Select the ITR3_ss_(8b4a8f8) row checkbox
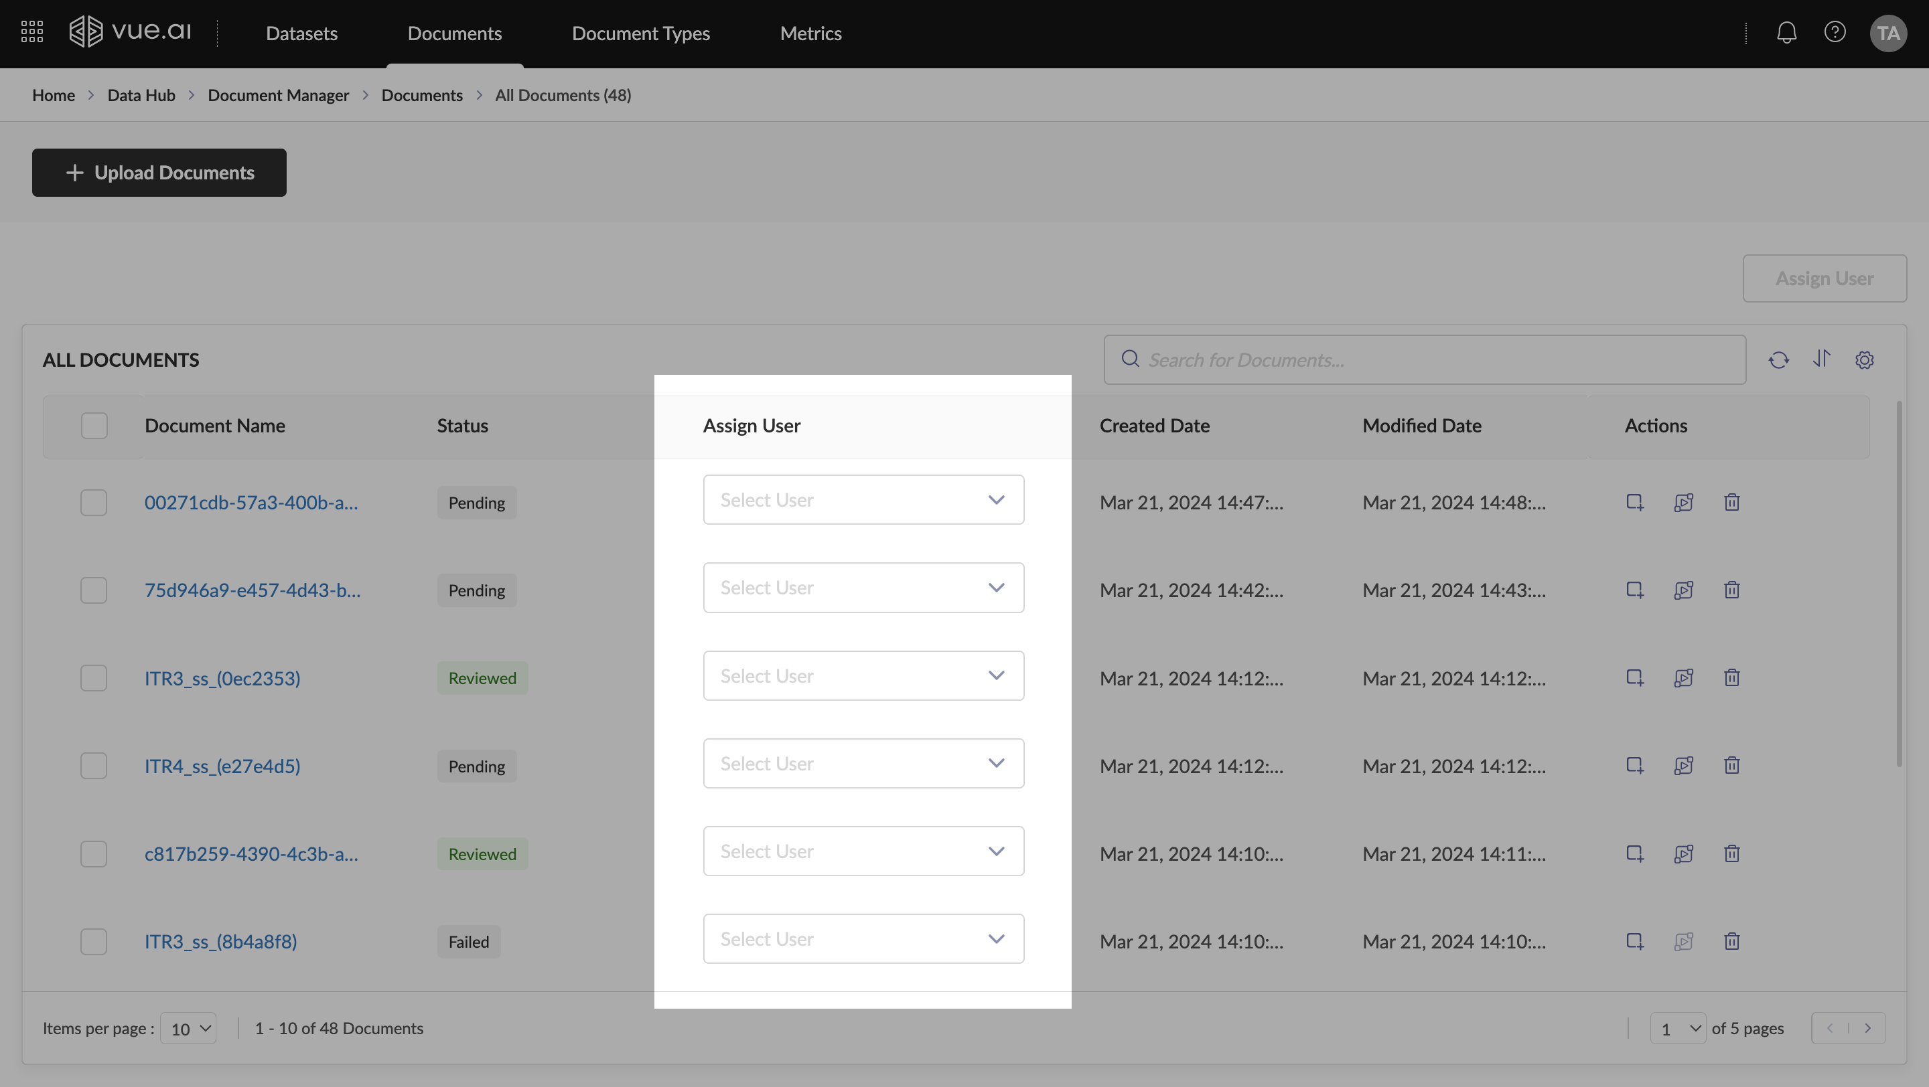The width and height of the screenshot is (1929, 1087). click(x=94, y=941)
